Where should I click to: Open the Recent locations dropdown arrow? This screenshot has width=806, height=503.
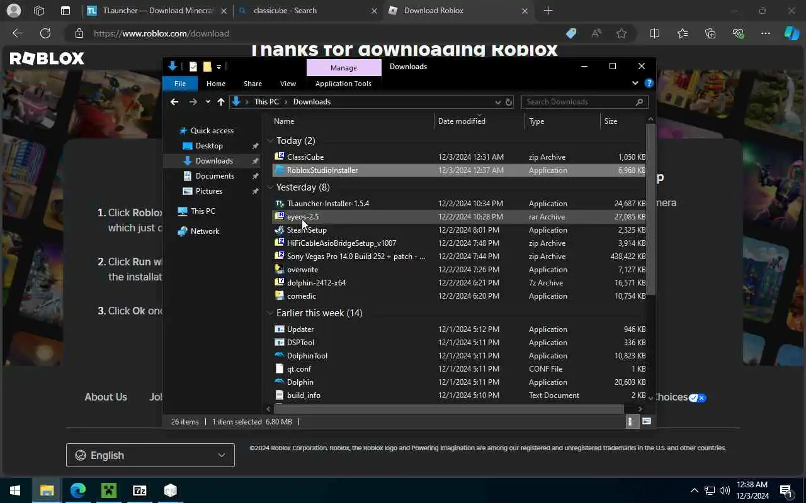click(208, 102)
